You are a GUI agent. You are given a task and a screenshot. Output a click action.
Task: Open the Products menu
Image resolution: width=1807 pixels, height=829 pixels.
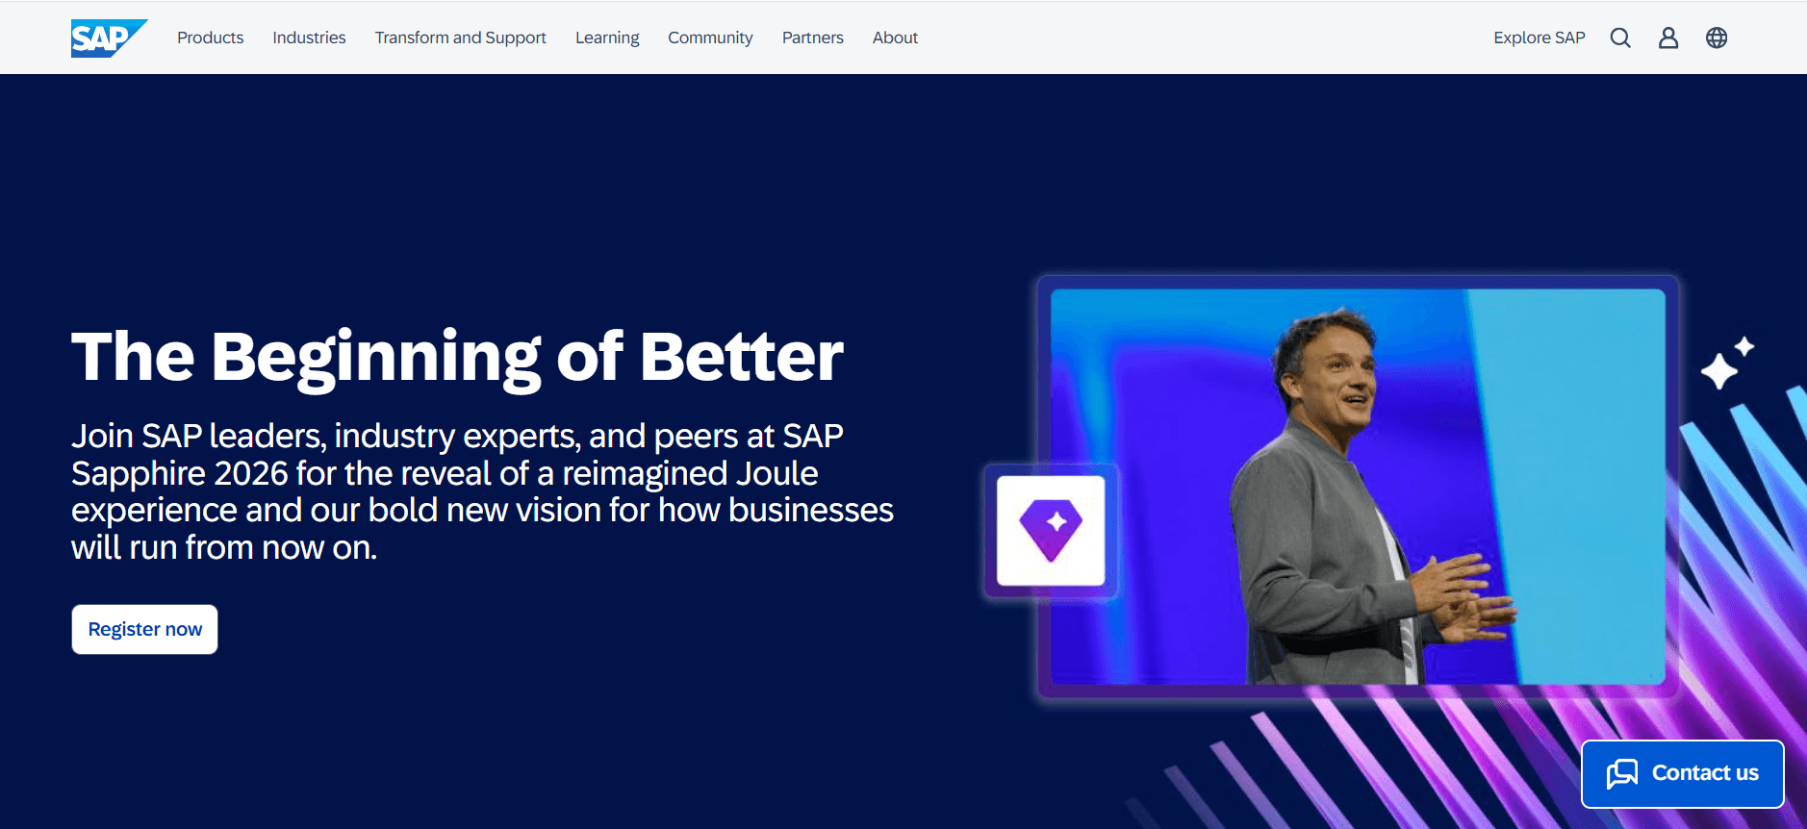point(210,38)
